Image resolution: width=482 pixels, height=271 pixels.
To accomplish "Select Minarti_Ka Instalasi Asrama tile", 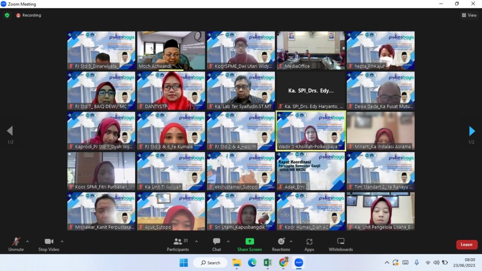I will click(380, 131).
